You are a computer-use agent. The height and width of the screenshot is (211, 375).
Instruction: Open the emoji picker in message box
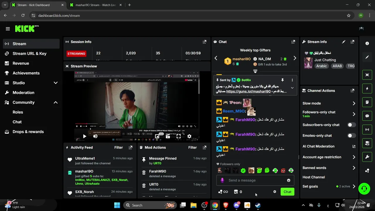289,180
